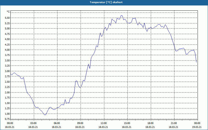Click the 5,50 y-axis label

[x=7, y=18]
